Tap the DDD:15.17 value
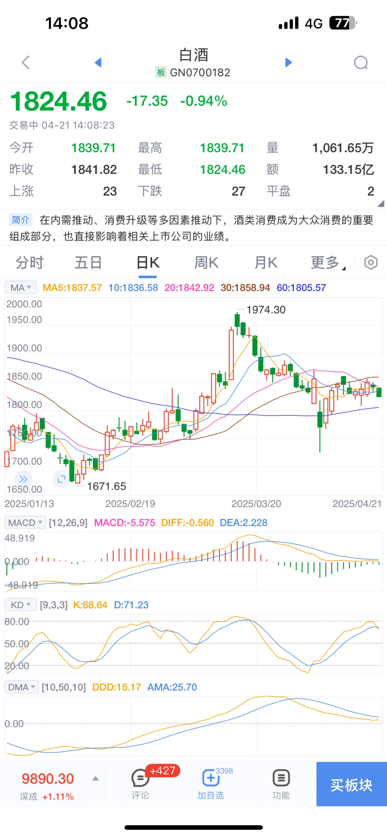The image size is (387, 837). (x=117, y=687)
